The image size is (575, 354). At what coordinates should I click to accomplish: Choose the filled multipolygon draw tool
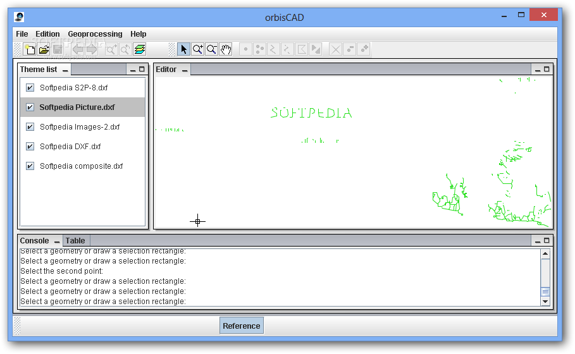point(316,49)
